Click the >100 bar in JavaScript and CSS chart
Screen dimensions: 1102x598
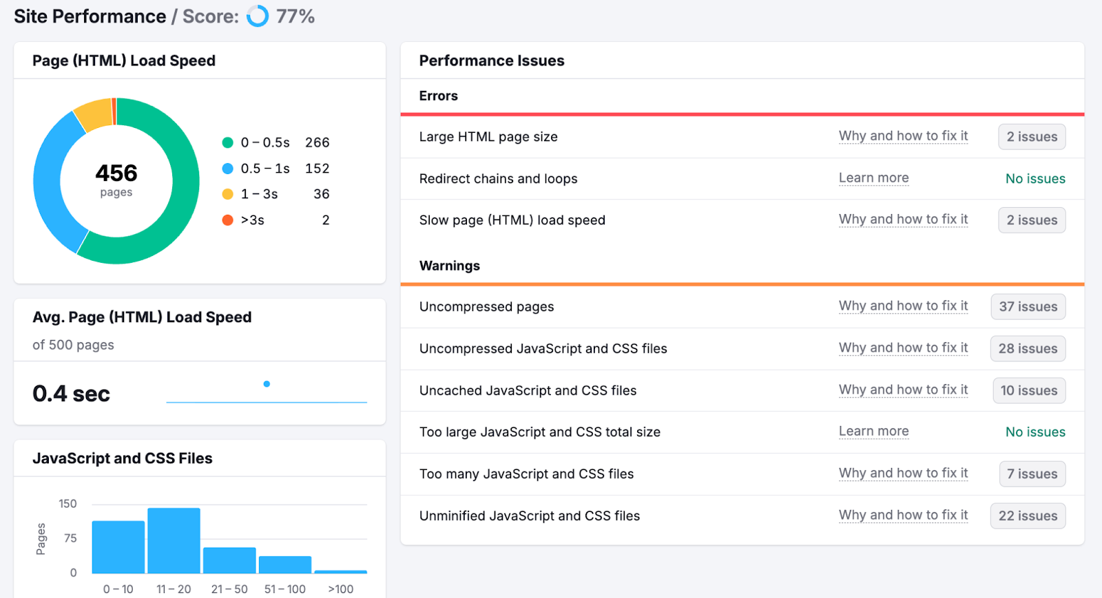(341, 570)
